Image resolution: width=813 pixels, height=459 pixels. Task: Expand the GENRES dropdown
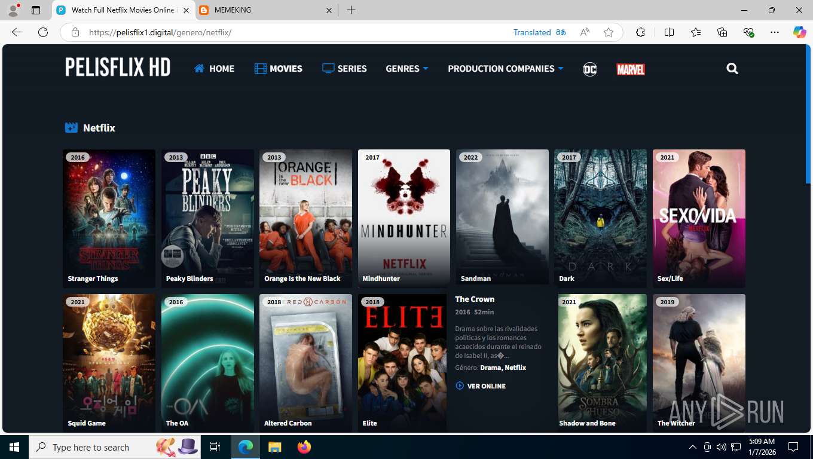click(x=407, y=69)
